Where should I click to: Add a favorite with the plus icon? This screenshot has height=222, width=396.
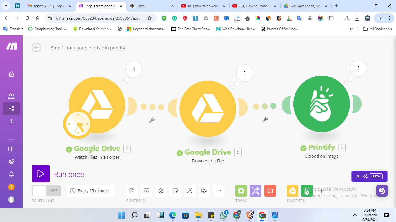321,191
